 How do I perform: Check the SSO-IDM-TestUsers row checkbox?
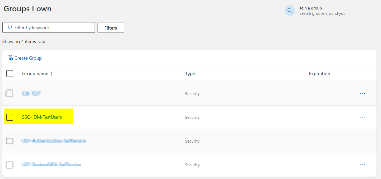coord(10,117)
